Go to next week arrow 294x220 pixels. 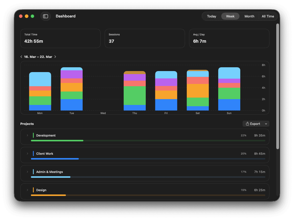pos(55,57)
